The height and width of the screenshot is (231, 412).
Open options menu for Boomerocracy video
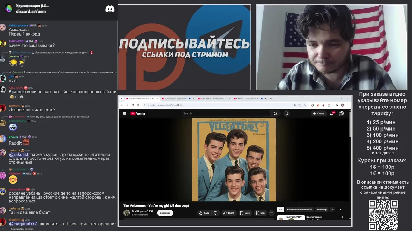pos(342,217)
